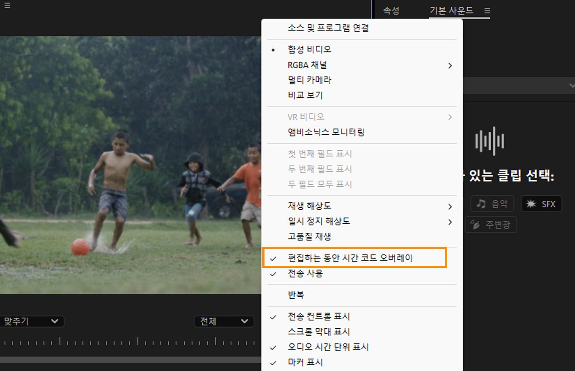Screen dimensions: 575x371
Task: Select the 합성 비디오 radio option
Action: tap(309, 49)
